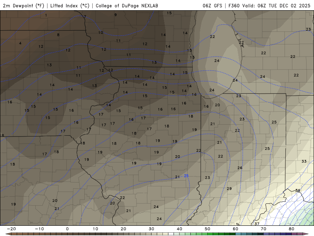The height and width of the screenshot is (236, 314).
Task: Click the map value "36"
Action: [298, 190]
